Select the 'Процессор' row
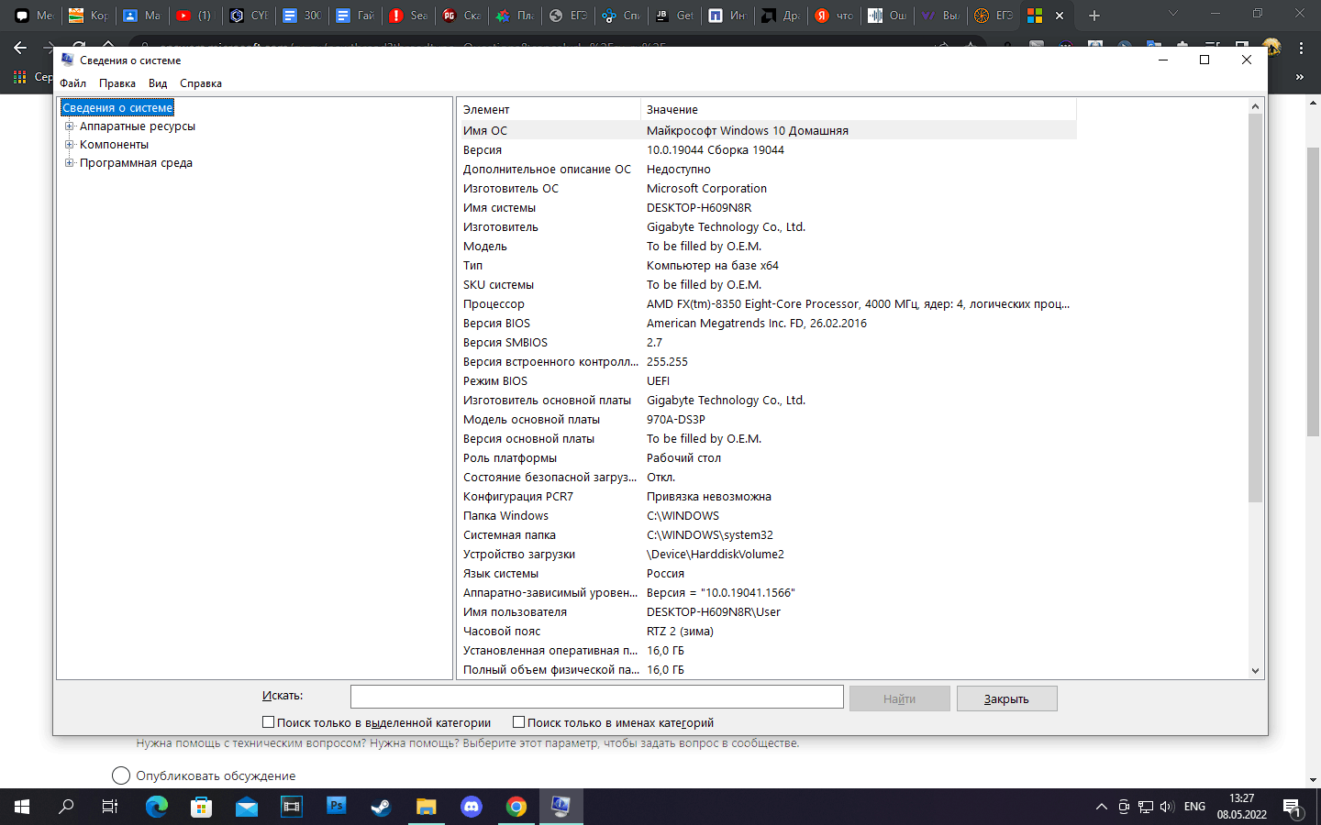The height and width of the screenshot is (825, 1321). point(767,303)
